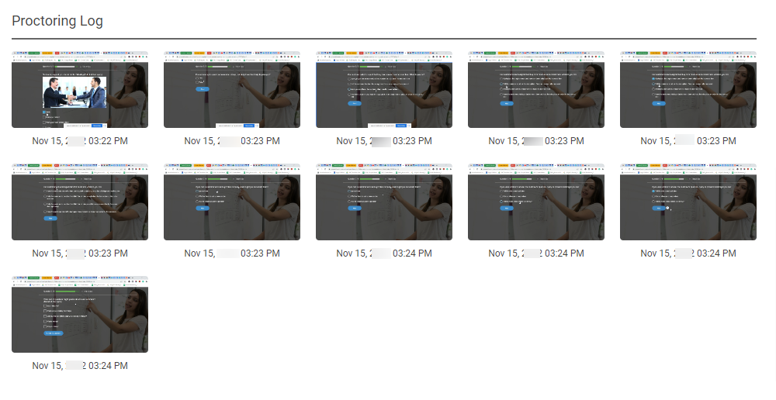Open the middle screenshot of the second row

pyautogui.click(x=384, y=202)
